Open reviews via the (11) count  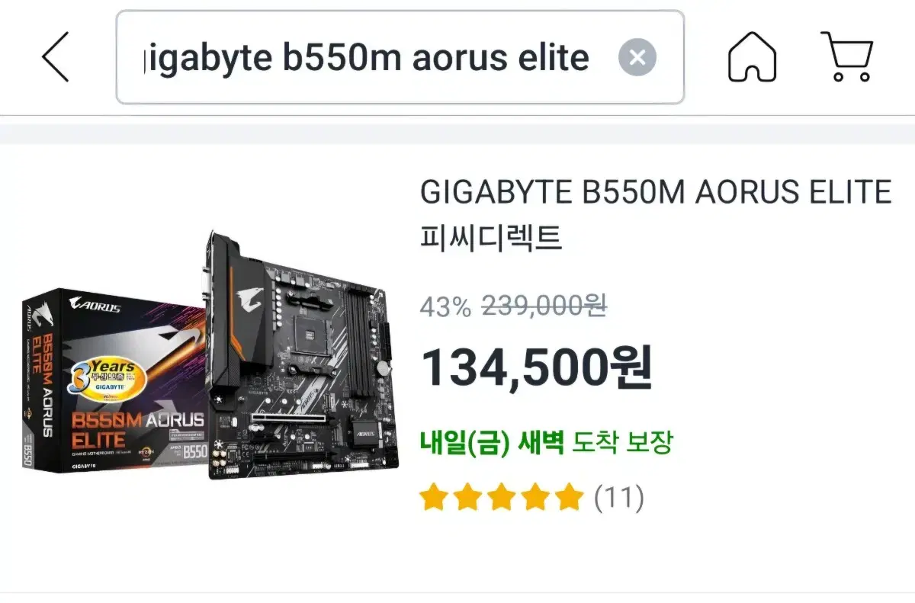pyautogui.click(x=618, y=499)
